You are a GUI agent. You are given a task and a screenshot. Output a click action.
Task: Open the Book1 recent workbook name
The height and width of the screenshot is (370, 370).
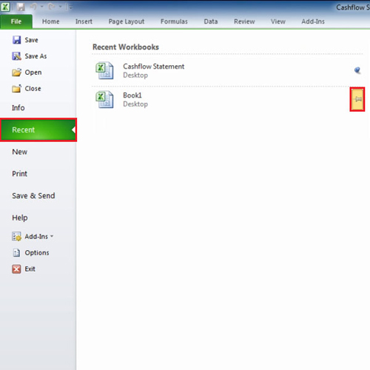pos(132,95)
